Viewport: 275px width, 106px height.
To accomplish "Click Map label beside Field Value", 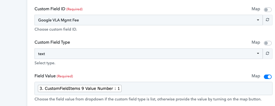I will pos(256,76).
